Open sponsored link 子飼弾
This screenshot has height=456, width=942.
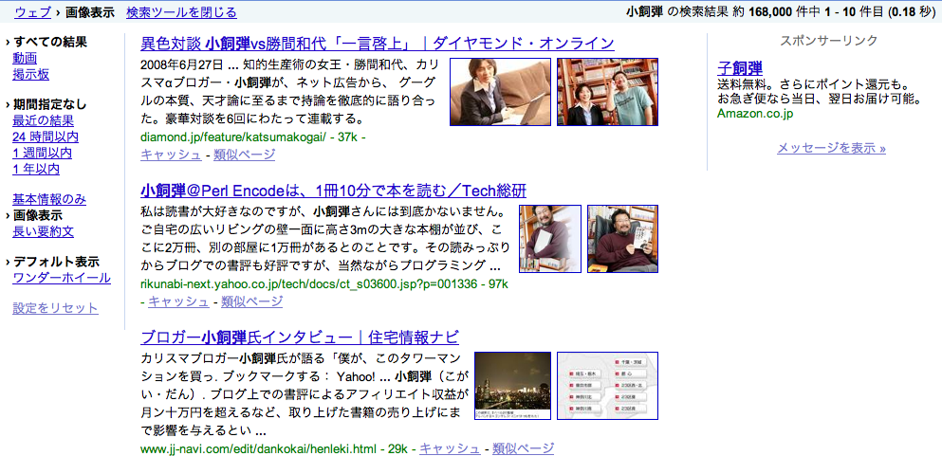740,68
